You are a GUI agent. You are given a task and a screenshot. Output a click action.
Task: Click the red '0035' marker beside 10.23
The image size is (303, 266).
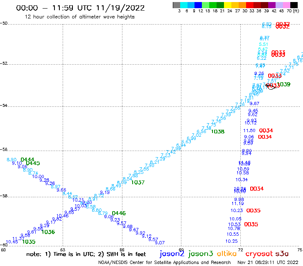[x=253, y=211]
